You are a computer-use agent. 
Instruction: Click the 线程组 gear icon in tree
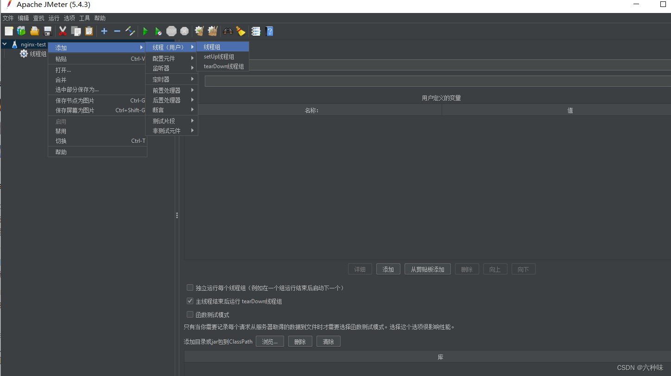coord(24,54)
